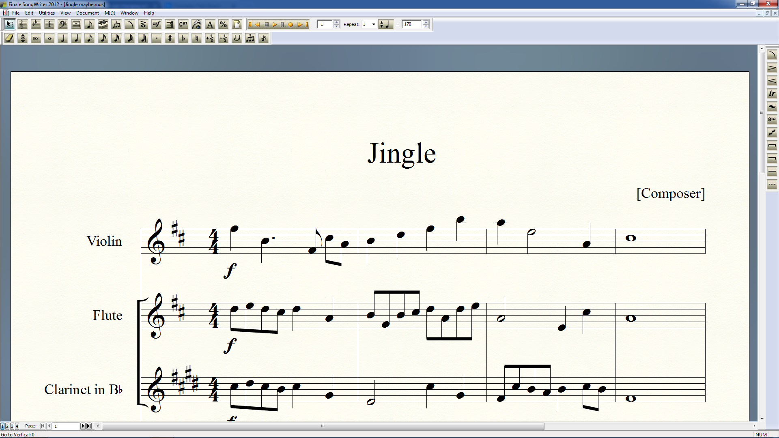Open the MIDI menu
This screenshot has height=438, width=779.
110,13
